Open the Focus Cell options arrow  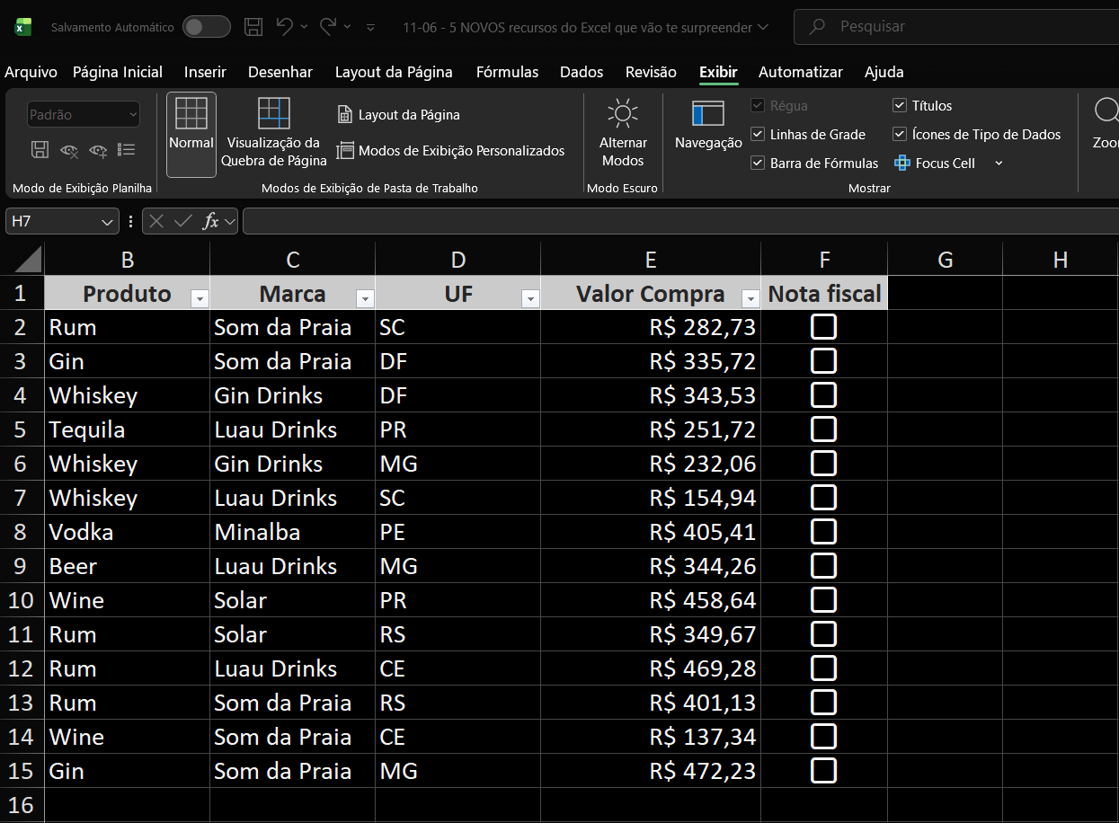tap(998, 164)
